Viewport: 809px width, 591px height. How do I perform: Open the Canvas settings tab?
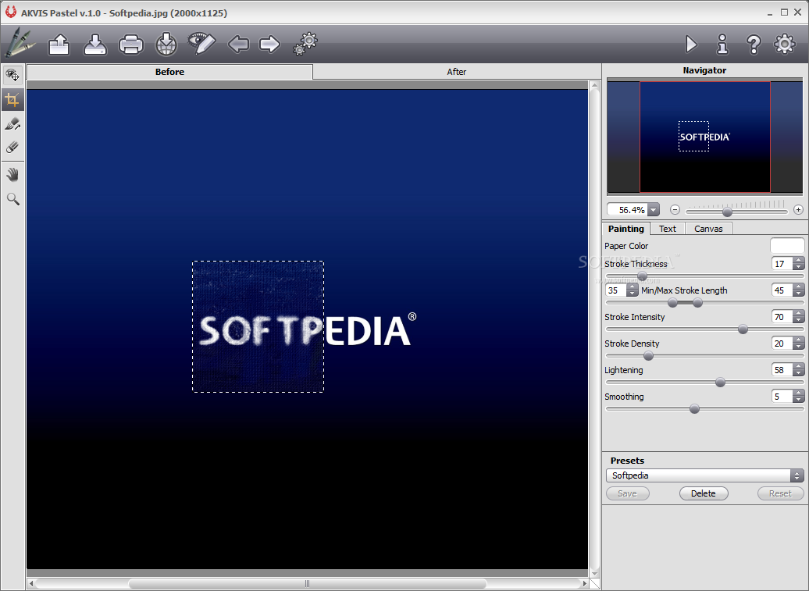tap(708, 229)
